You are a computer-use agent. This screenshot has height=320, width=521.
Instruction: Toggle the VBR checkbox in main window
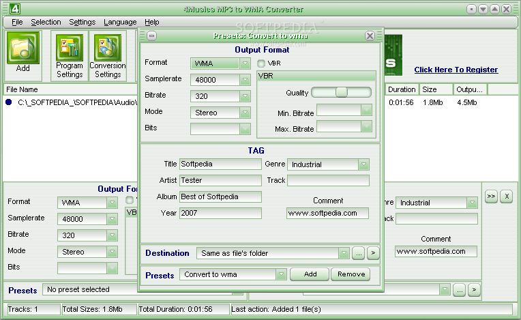point(130,200)
